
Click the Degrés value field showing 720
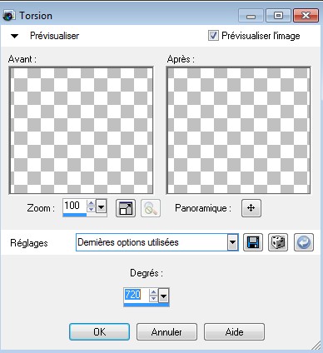tap(137, 295)
